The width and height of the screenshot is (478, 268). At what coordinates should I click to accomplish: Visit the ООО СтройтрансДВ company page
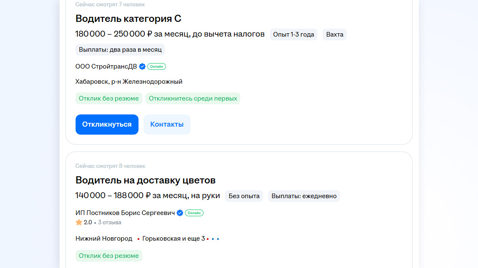coord(106,66)
